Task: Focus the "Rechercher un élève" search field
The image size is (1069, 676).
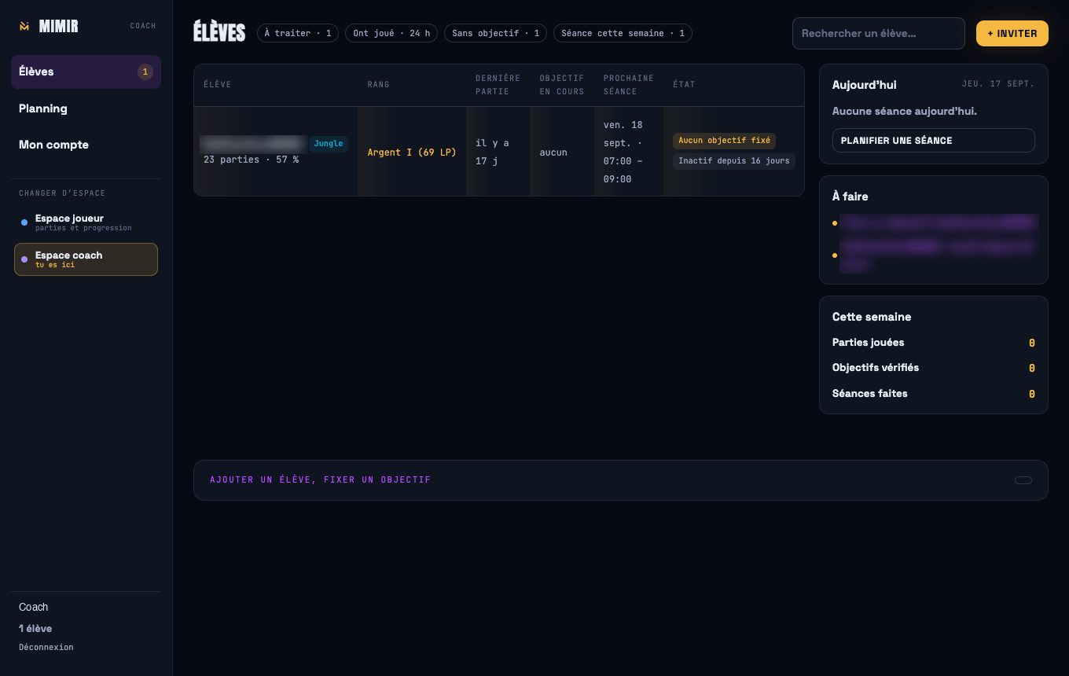Action: [878, 34]
